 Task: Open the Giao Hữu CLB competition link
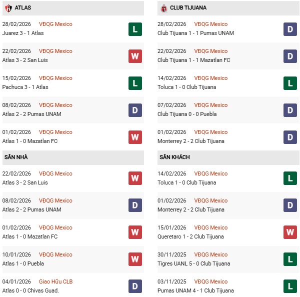click(x=55, y=281)
